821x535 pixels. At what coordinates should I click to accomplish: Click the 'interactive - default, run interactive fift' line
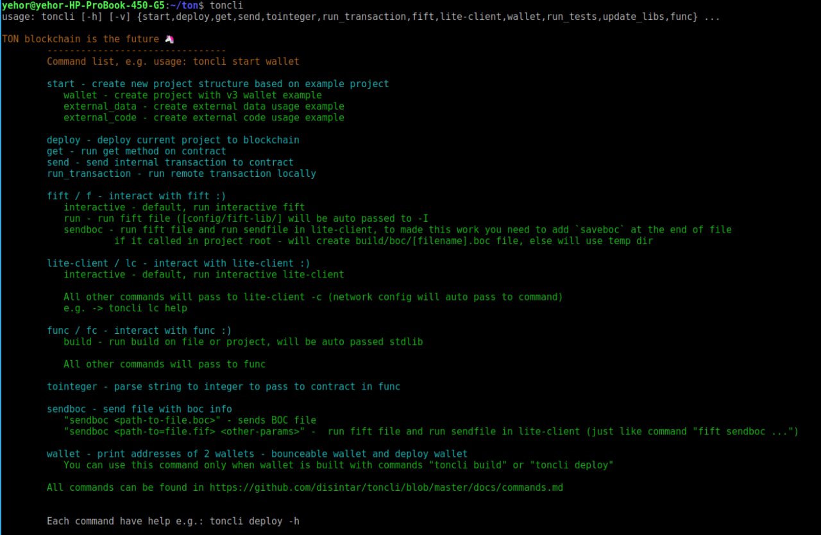coord(184,207)
